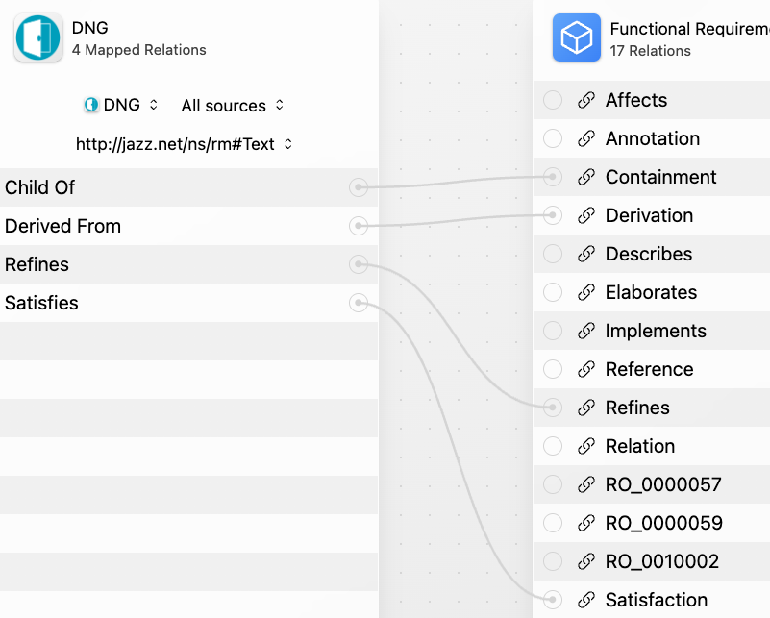Image resolution: width=770 pixels, height=618 pixels.
Task: Click the Containment relation label
Action: pyautogui.click(x=660, y=177)
